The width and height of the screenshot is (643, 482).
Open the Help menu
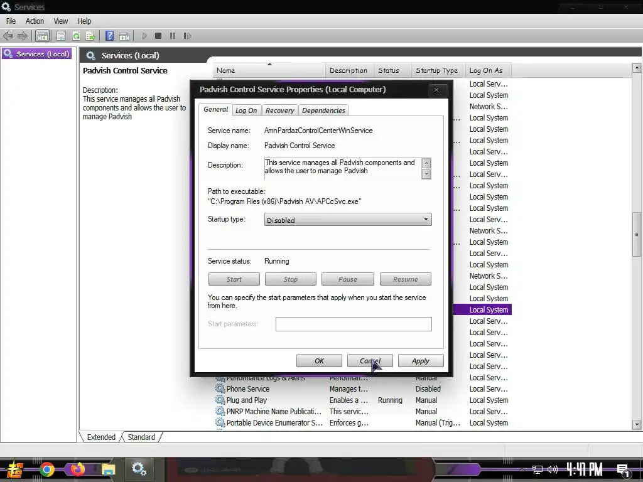85,21
